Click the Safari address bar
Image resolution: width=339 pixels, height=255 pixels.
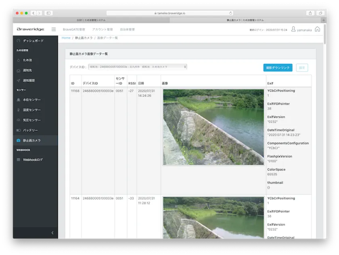[169, 13]
